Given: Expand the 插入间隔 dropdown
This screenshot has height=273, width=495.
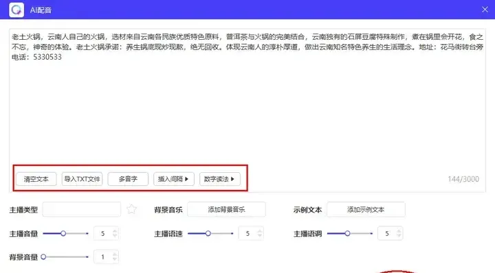Looking at the screenshot, I should point(174,179).
